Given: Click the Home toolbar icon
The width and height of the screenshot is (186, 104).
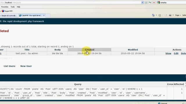Looking at the screenshot, I should coord(153,15).
